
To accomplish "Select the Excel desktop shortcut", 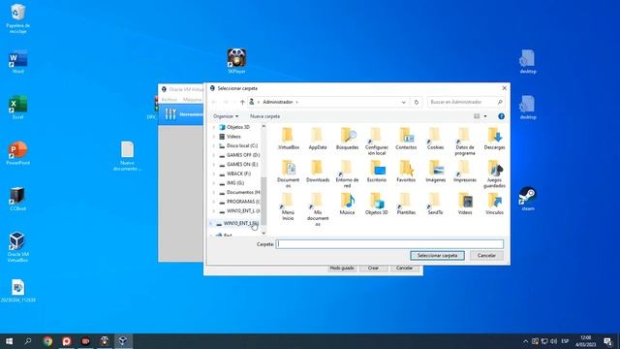I will [x=17, y=108].
